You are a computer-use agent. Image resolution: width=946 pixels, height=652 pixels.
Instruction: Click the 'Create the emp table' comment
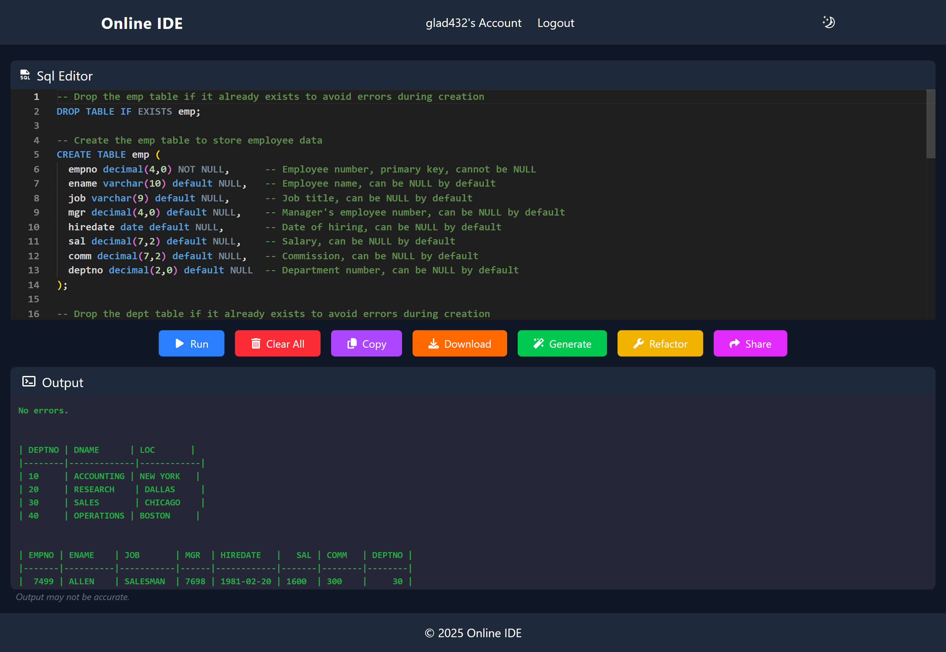click(190, 141)
